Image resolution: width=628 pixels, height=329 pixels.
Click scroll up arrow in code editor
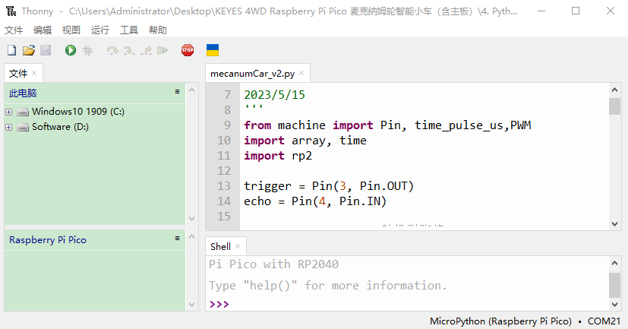coord(615,90)
